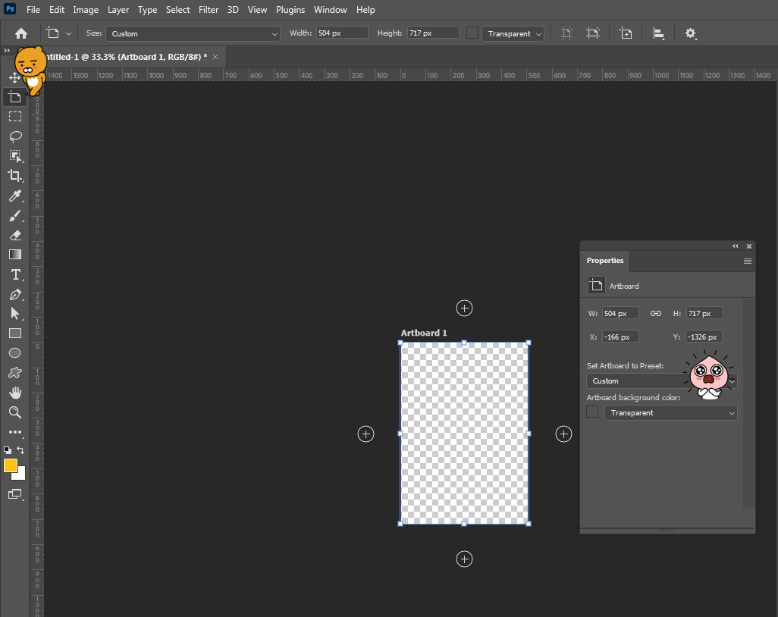The image size is (778, 617).
Task: Select the Object Selection tool
Action: click(x=15, y=156)
